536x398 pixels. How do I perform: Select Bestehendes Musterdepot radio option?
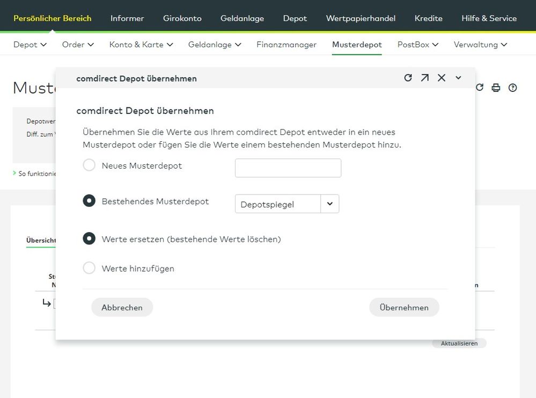89,201
